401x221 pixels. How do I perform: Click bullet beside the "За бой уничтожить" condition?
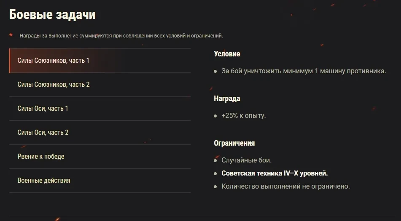click(x=215, y=71)
